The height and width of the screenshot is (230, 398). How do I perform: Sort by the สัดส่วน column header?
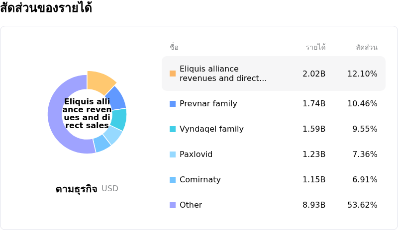[367, 48]
